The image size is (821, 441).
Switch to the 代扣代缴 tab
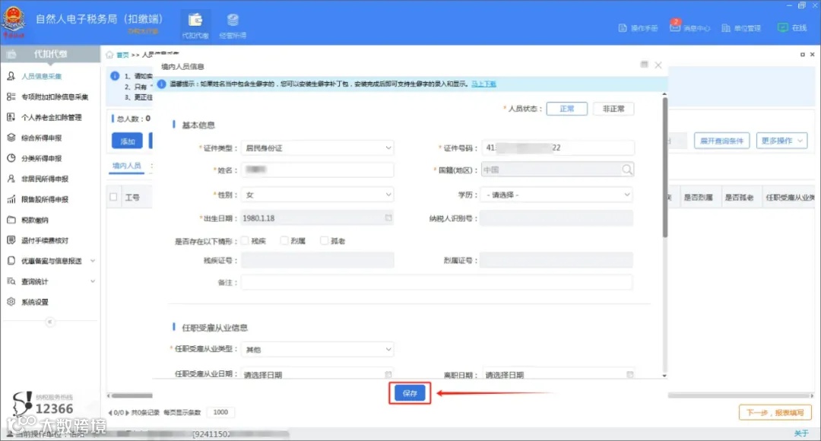click(x=195, y=25)
